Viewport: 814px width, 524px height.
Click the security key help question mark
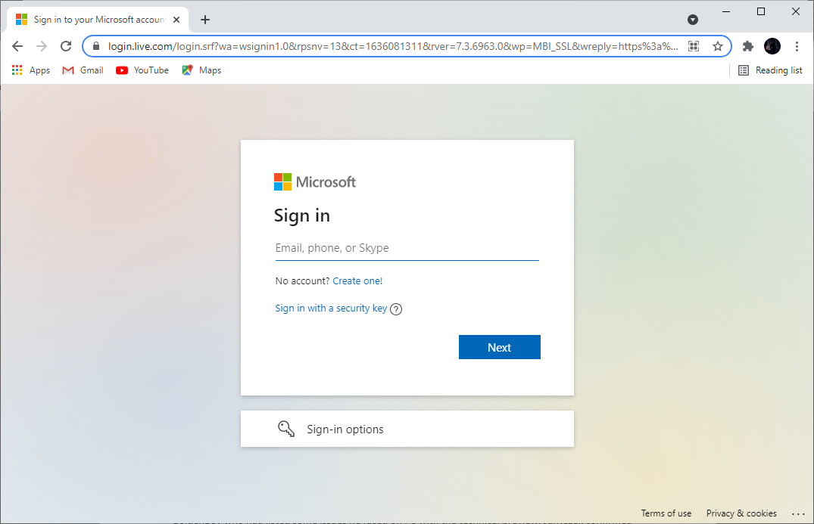(396, 309)
